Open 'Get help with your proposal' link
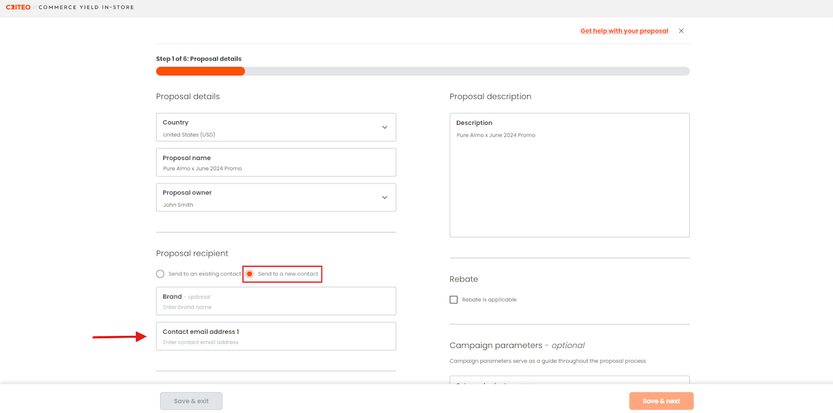Image resolution: width=833 pixels, height=413 pixels. point(624,31)
